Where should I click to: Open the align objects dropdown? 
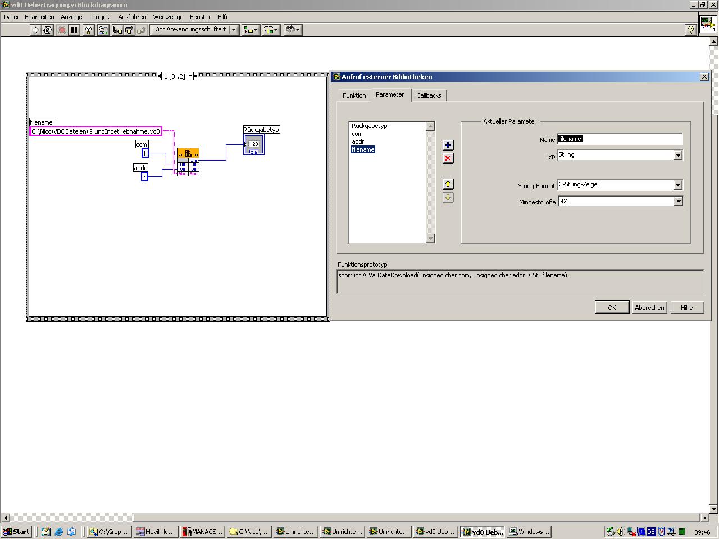tap(251, 30)
